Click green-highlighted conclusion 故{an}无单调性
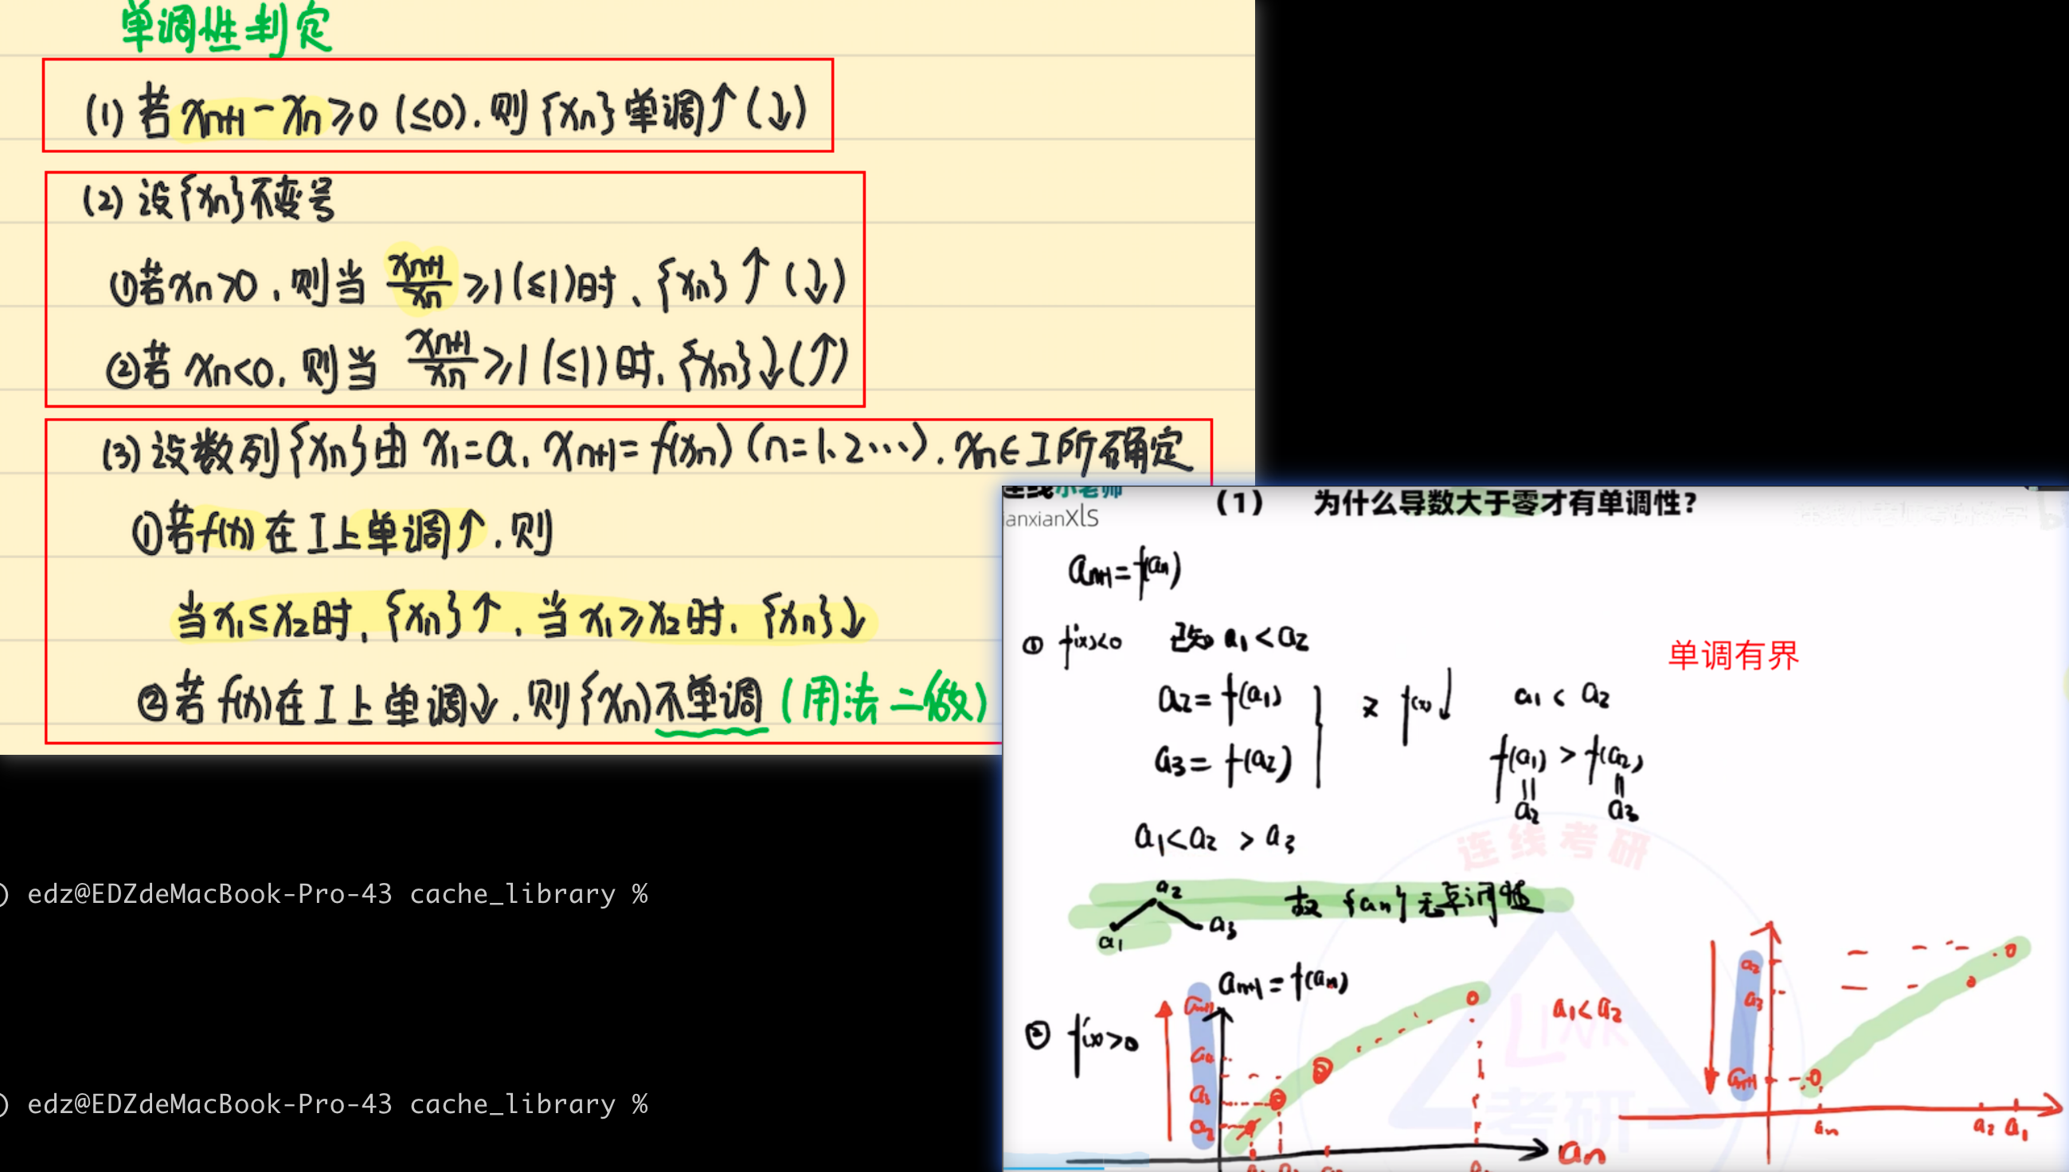Screen dimensions: 2069x1172 pyautogui.click(x=1415, y=902)
